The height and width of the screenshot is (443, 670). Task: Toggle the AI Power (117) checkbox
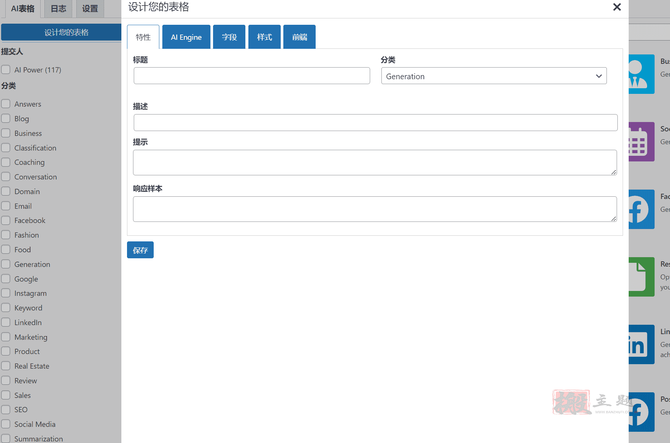click(6, 69)
